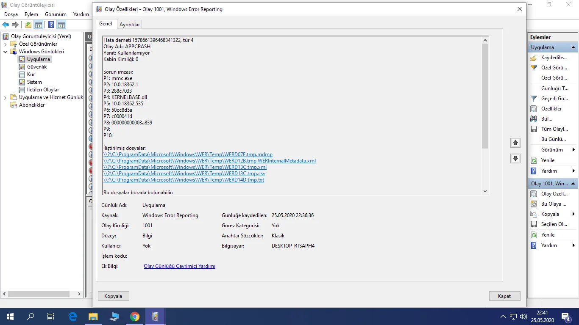
Task: Open Microsoft Edge from the taskbar
Action: coord(72,316)
